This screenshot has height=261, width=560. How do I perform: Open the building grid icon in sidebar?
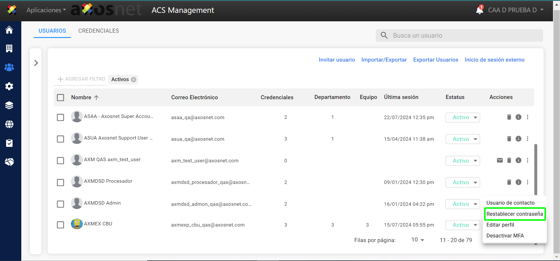click(x=9, y=48)
